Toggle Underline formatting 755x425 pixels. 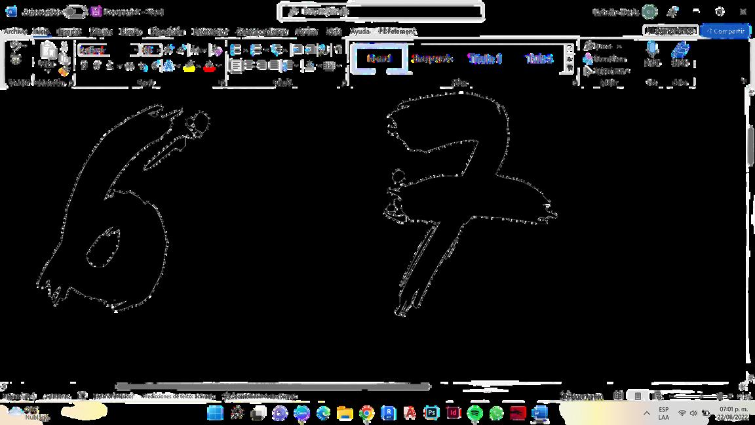(x=109, y=66)
